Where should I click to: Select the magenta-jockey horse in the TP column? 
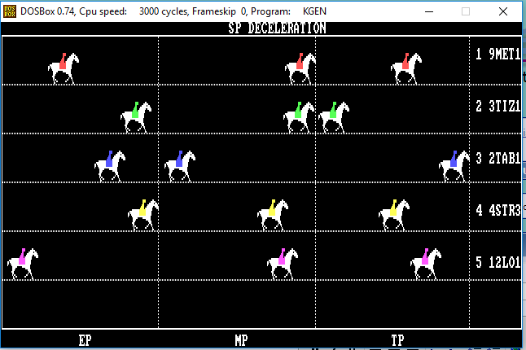click(x=426, y=264)
